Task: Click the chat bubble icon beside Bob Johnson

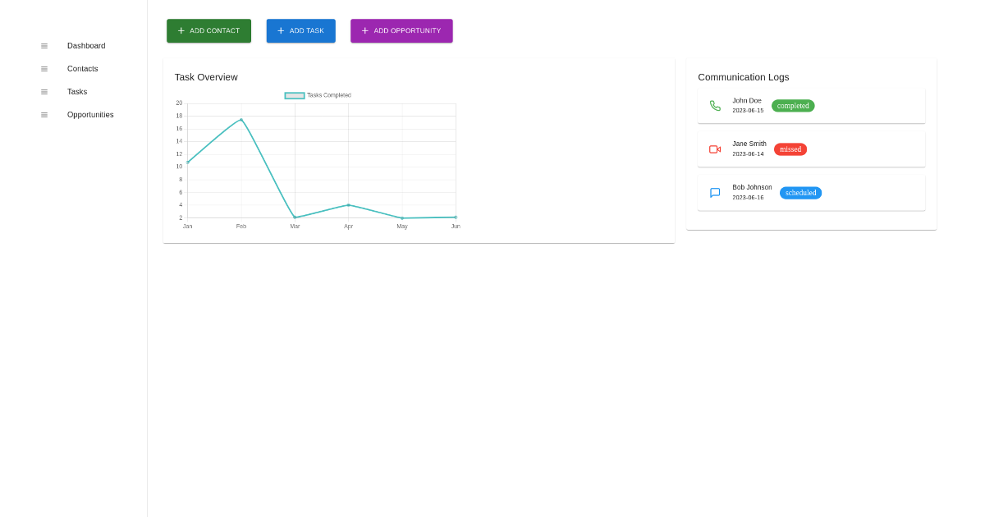Action: pyautogui.click(x=715, y=193)
